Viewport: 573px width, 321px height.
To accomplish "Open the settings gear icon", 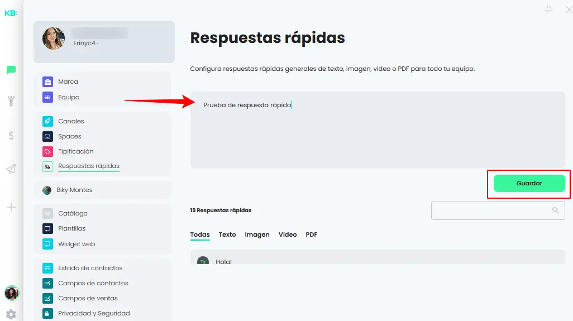I will tap(11, 314).
